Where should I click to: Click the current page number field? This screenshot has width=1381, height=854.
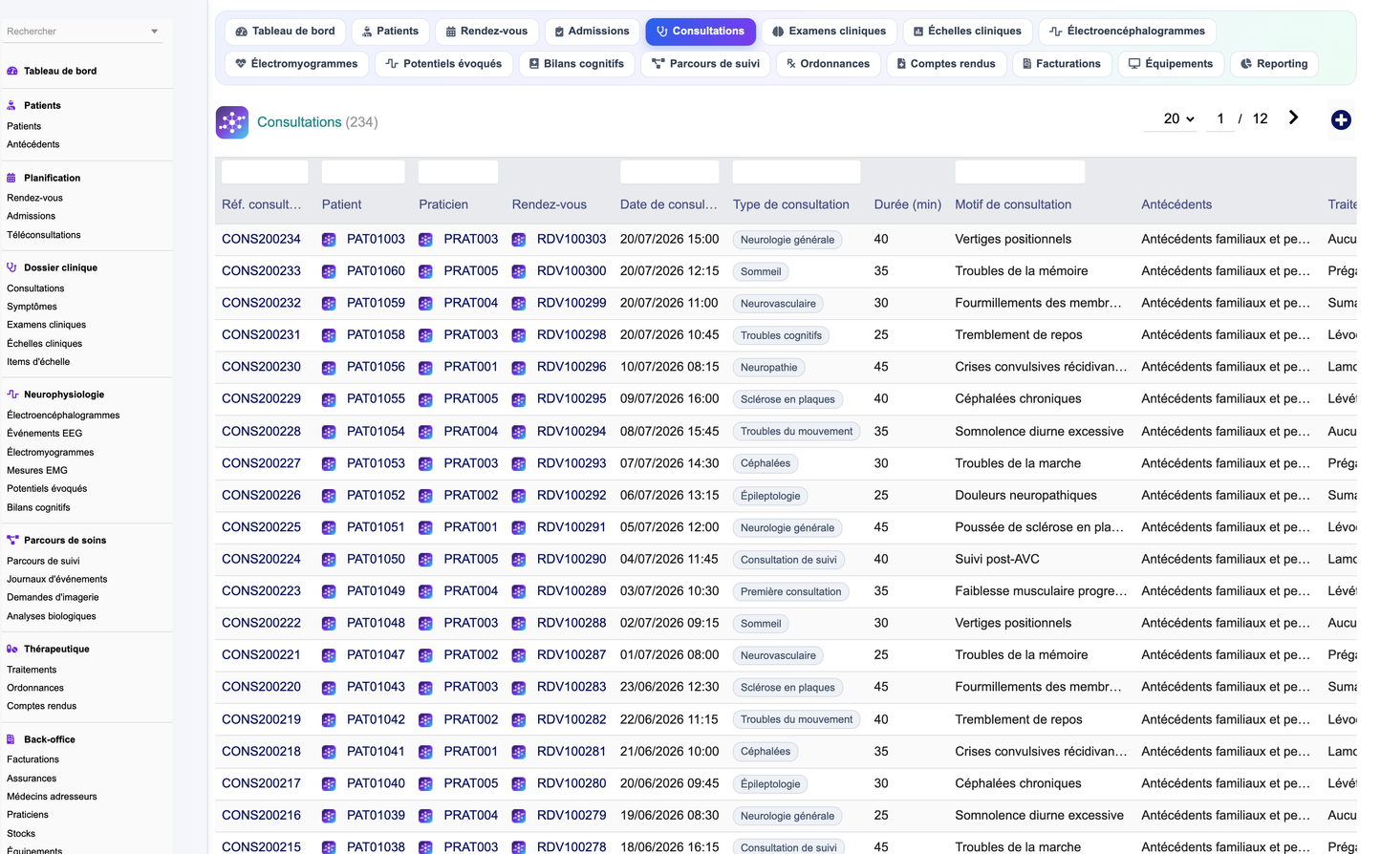1220,119
